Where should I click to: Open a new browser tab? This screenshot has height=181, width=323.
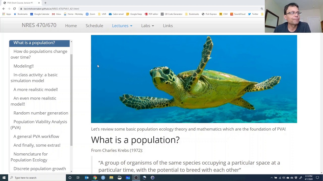click(x=45, y=3)
